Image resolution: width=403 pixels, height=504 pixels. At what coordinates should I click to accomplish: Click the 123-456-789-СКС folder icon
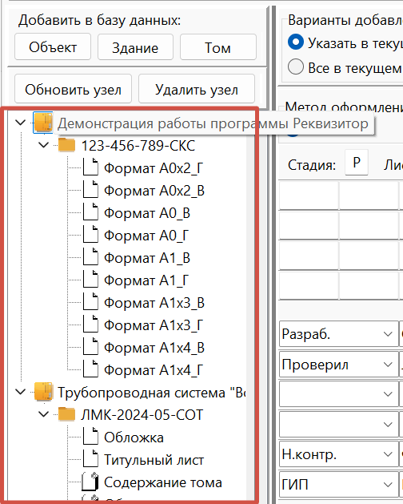66,145
